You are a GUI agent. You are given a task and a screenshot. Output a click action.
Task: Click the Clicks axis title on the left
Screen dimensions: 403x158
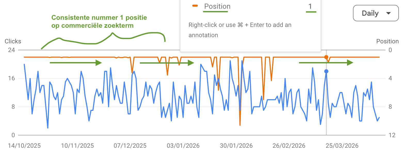13,41
